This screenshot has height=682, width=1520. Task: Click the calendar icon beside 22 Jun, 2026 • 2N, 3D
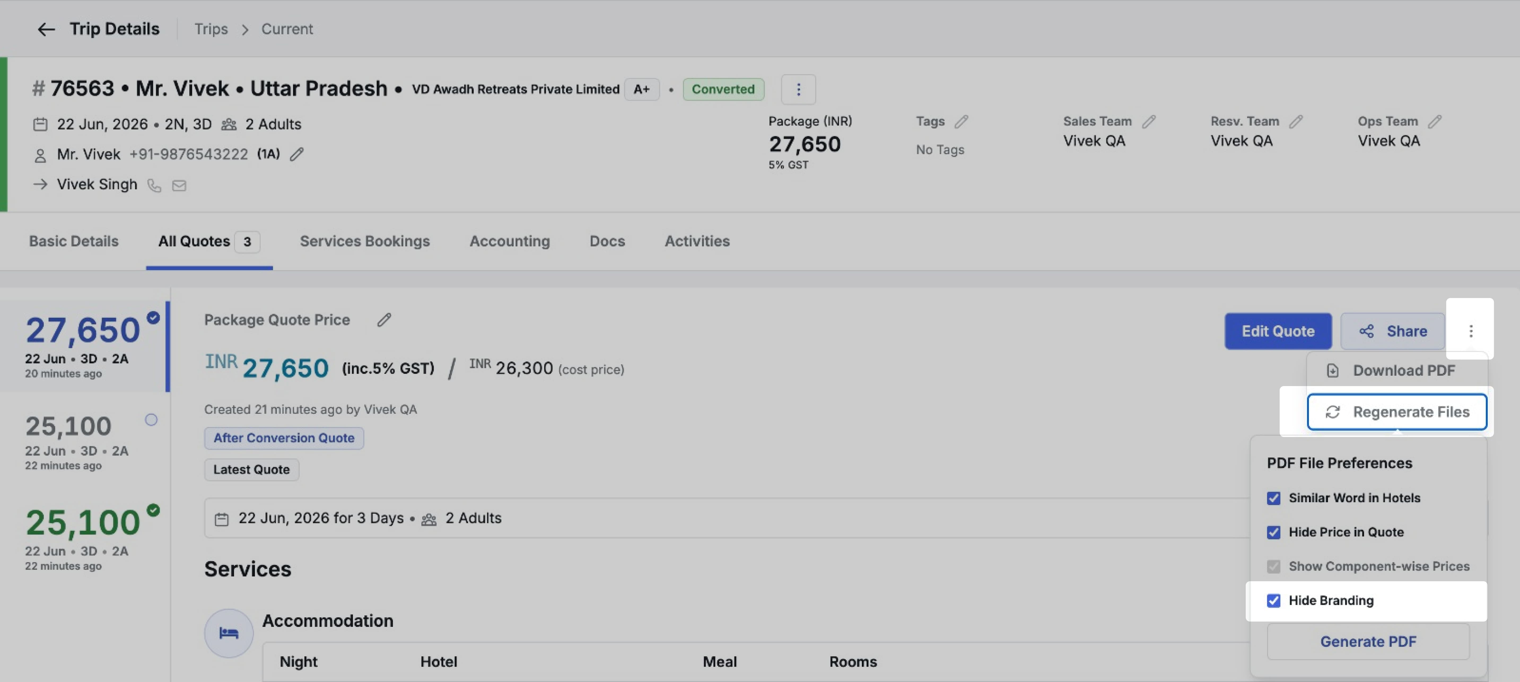pos(40,124)
